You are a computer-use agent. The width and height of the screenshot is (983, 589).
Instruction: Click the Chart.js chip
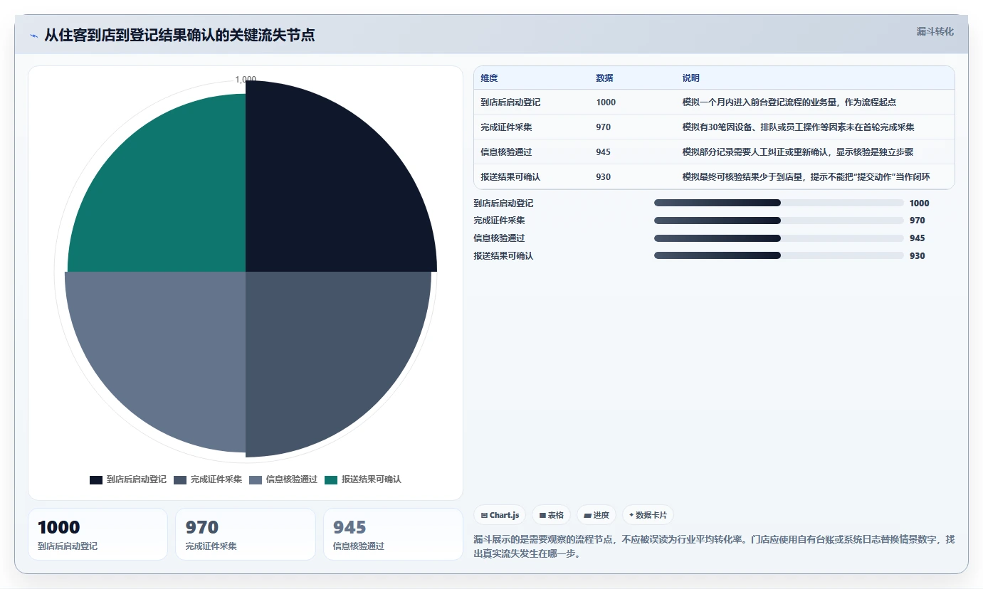tap(500, 515)
